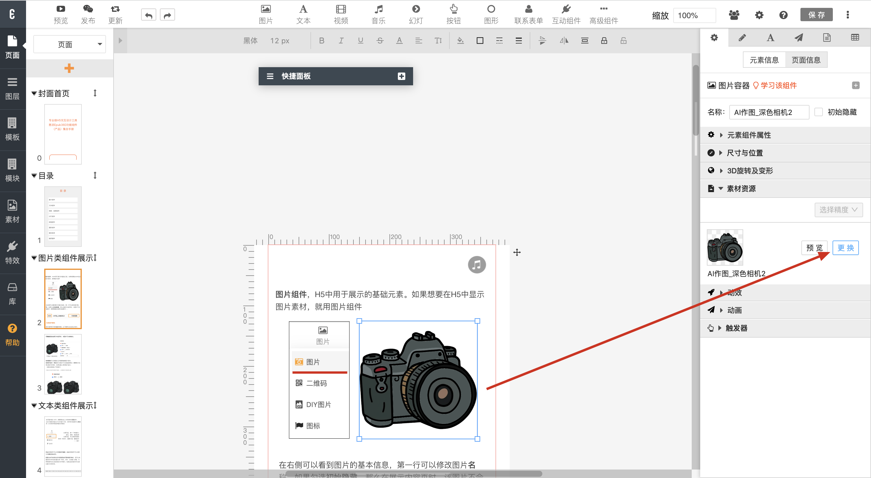The image size is (871, 478).
Task: Click the 学习该组件 link
Action: tap(778, 86)
